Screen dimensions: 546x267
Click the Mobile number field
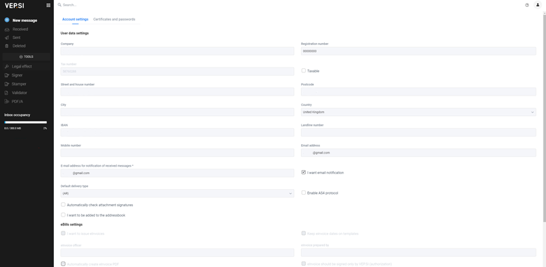click(x=177, y=153)
